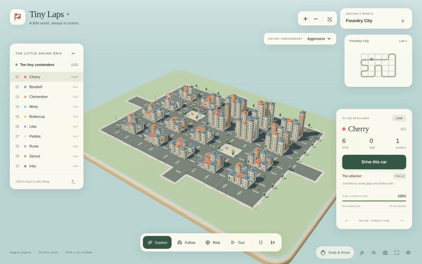
Task: Select racer Minty in the standings
Action: tap(46, 107)
